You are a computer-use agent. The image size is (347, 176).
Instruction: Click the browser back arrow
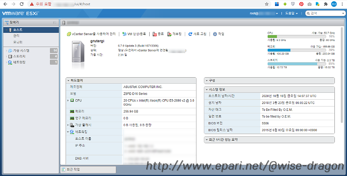point(5,4)
